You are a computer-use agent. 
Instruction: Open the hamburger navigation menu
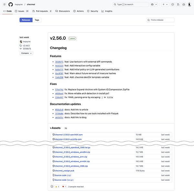click(4, 5)
